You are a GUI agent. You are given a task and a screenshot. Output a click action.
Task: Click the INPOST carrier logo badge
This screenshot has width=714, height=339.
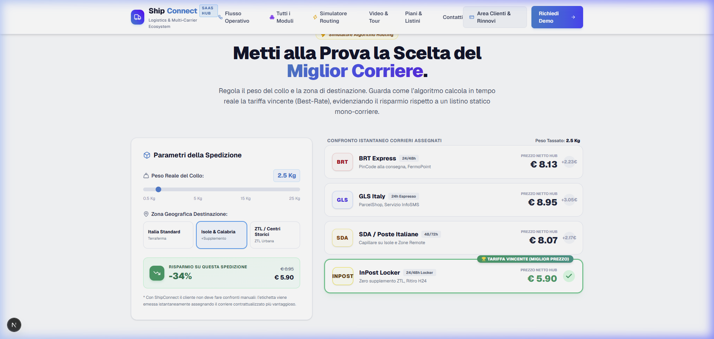click(x=343, y=276)
